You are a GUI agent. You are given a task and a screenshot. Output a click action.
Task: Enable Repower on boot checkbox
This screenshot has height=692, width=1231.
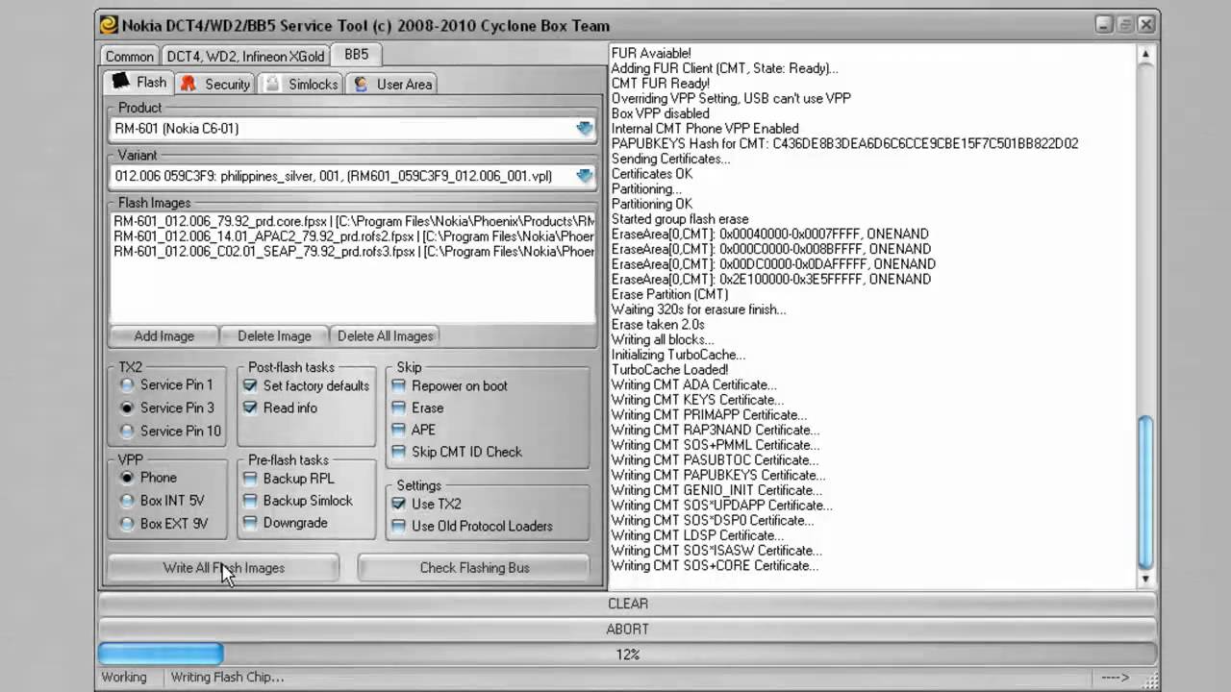(x=398, y=385)
